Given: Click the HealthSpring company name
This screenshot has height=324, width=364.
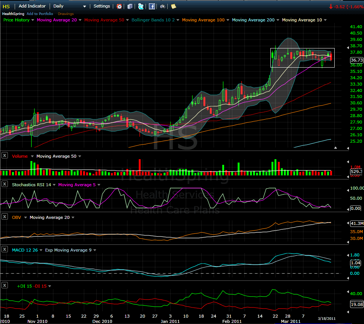Looking at the screenshot, I should pos(13,14).
